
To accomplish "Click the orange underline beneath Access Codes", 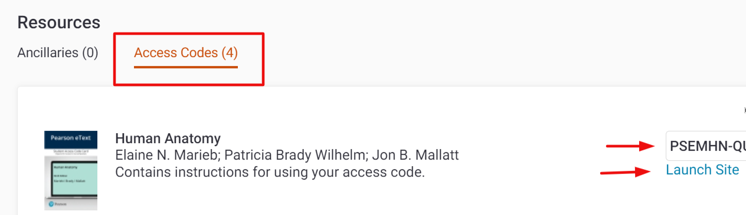I will click(x=186, y=67).
